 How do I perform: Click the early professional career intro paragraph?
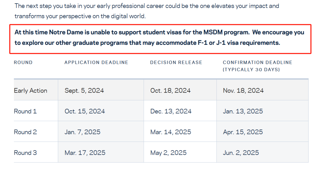147,11
